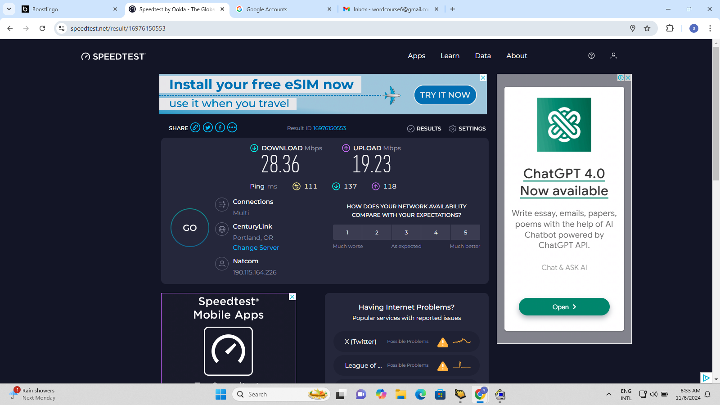Select rating 1 Much worse
Image resolution: width=720 pixels, height=405 pixels.
(x=347, y=233)
